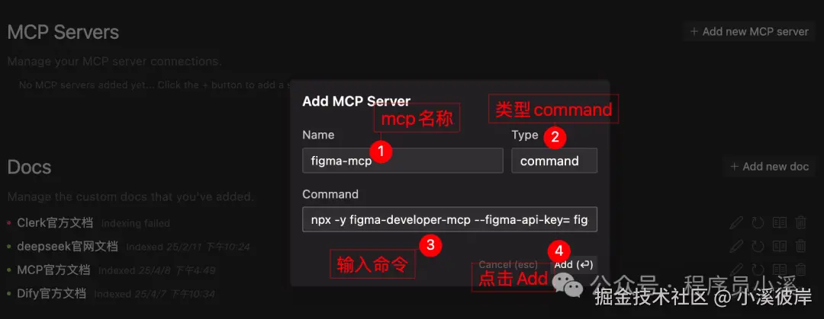
Task: Click the edit pencil for MCP官方文档
Action: (737, 270)
